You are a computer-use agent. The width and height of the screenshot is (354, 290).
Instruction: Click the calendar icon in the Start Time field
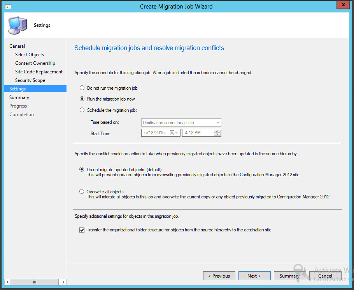[x=172, y=132]
